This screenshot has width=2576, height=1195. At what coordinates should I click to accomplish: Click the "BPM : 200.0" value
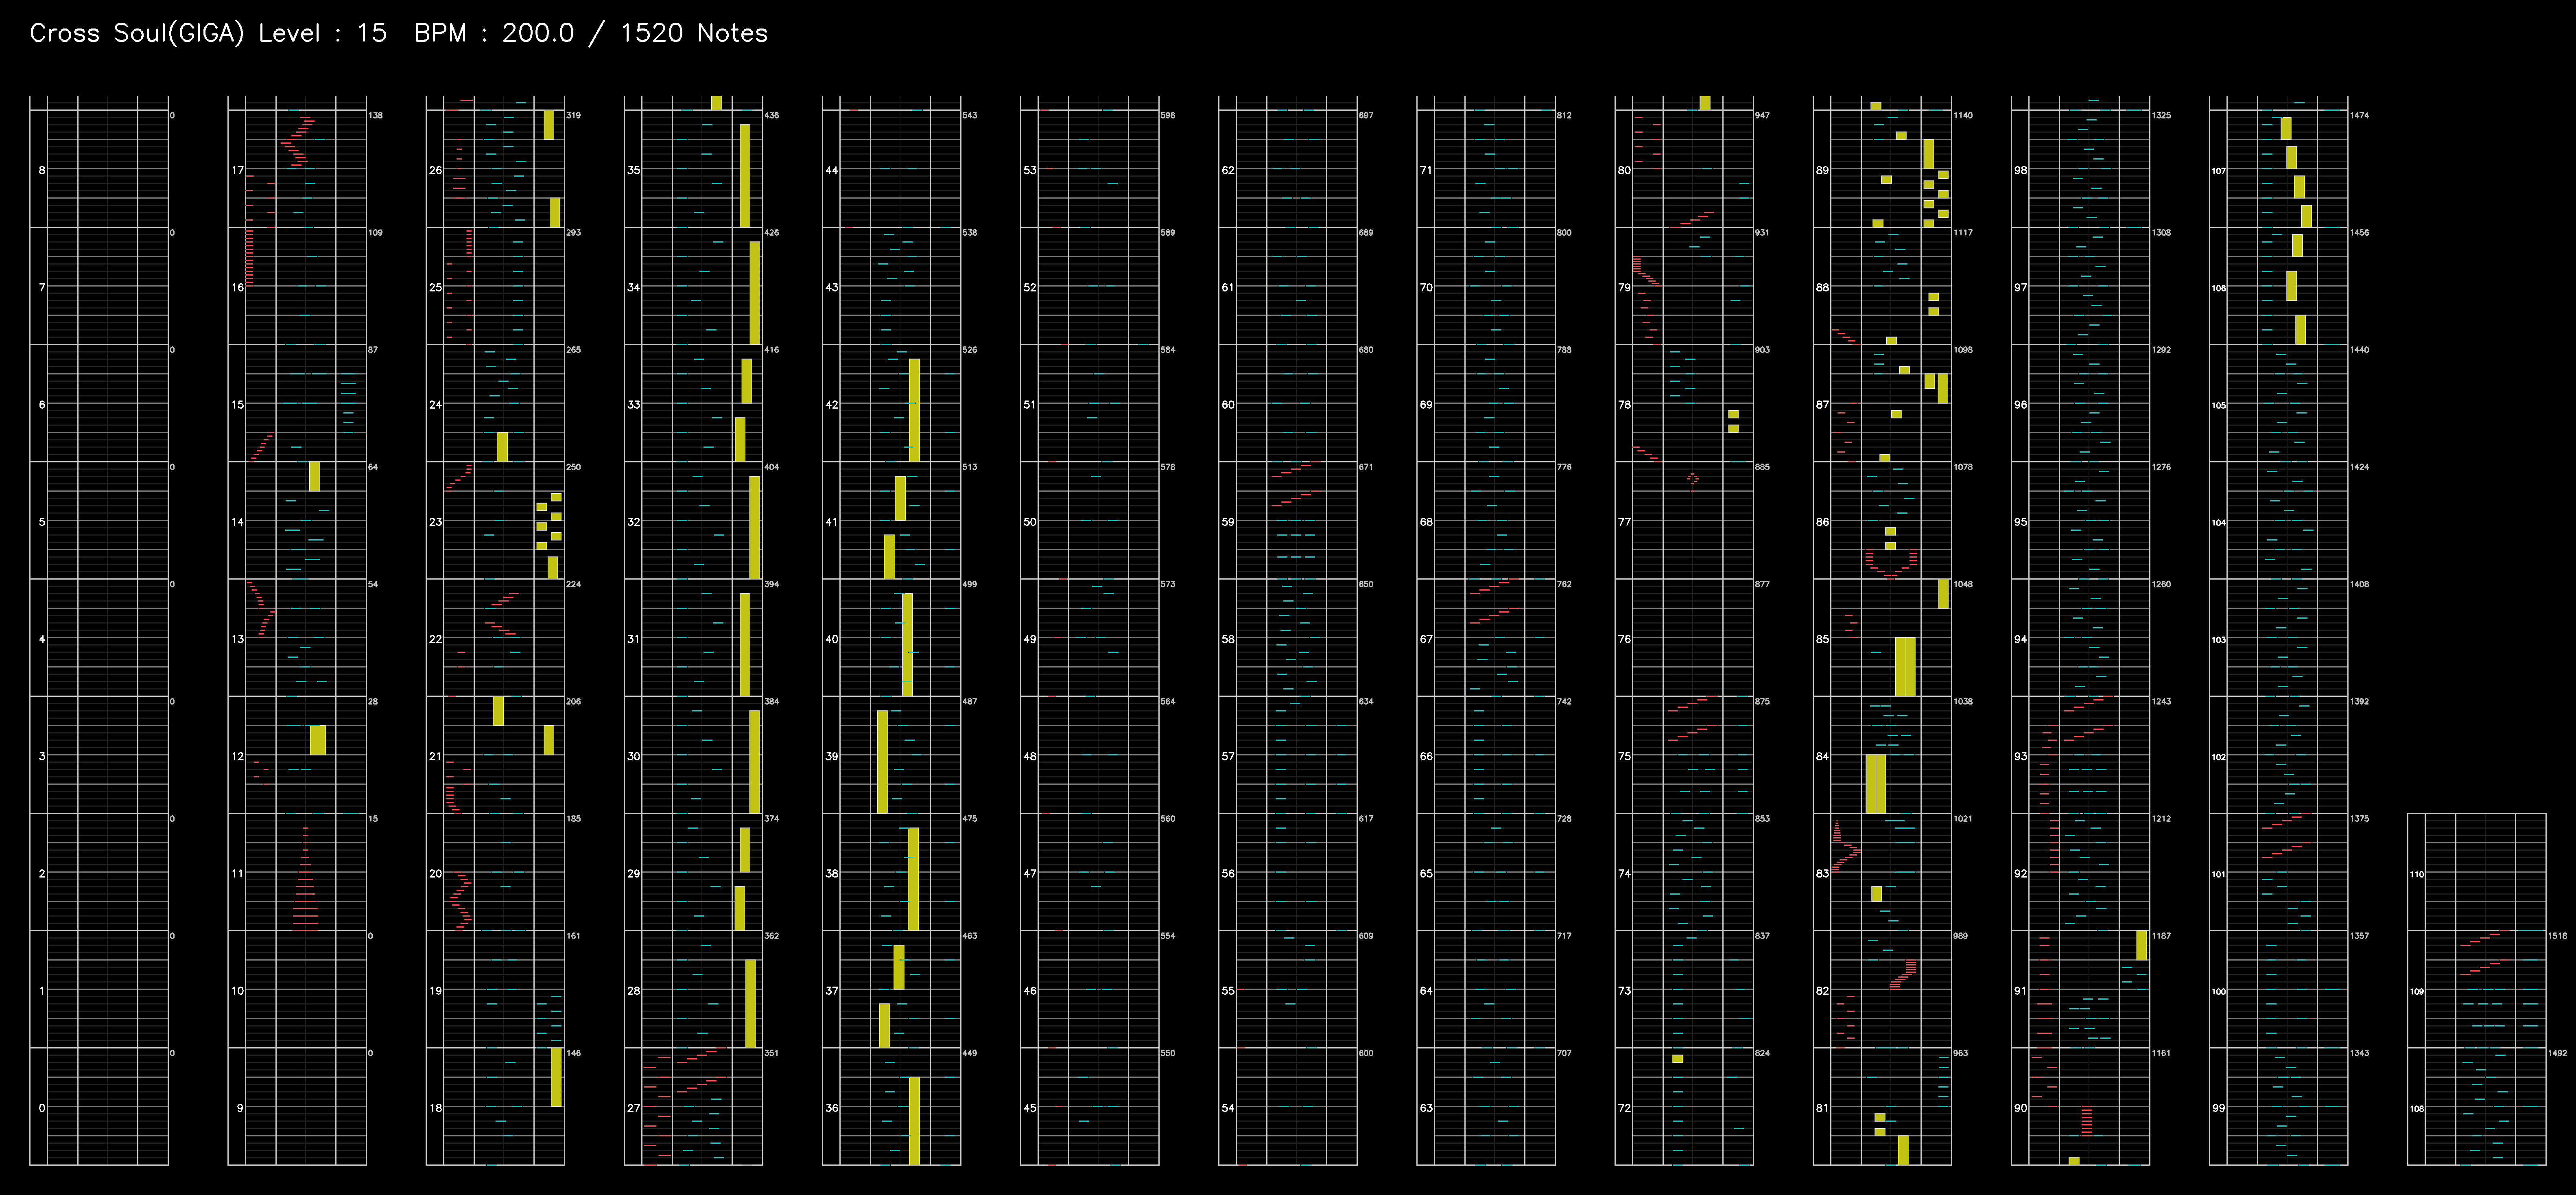[494, 33]
